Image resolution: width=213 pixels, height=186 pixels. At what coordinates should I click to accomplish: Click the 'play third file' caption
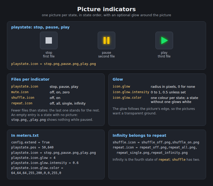164,55
